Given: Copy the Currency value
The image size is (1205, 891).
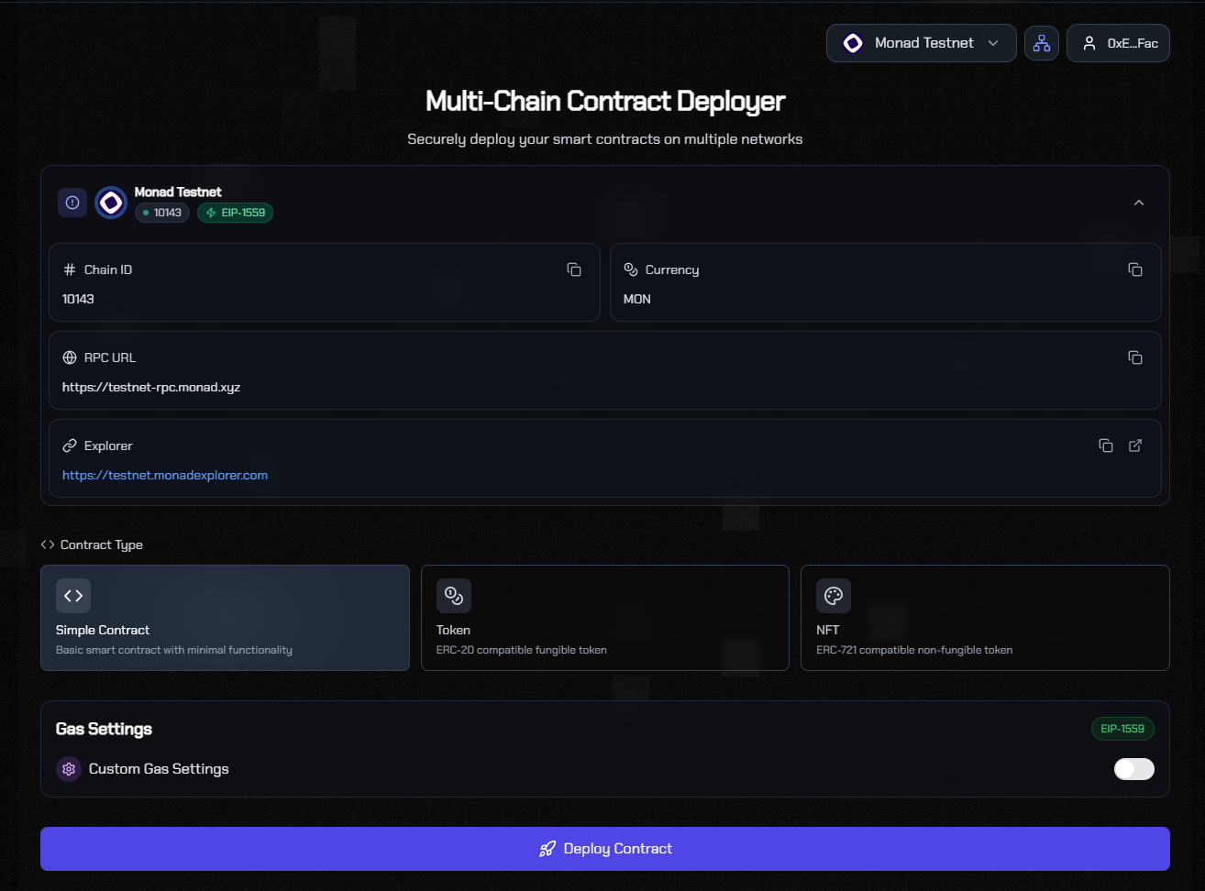Looking at the screenshot, I should point(1135,269).
